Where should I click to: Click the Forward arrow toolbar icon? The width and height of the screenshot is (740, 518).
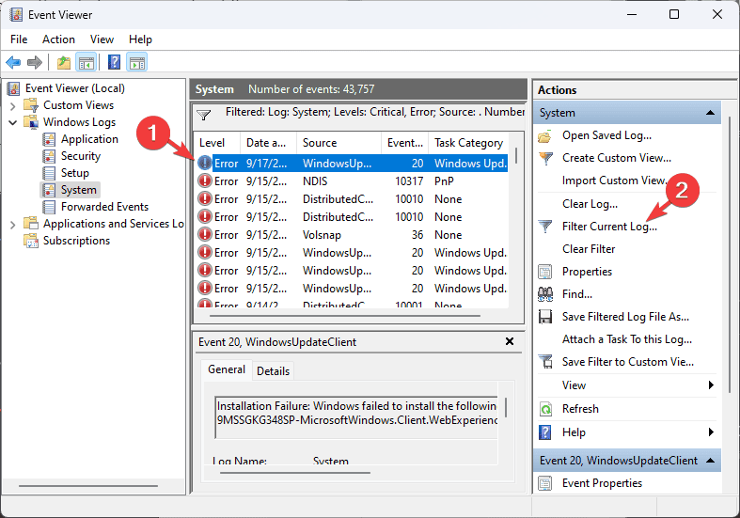pyautogui.click(x=35, y=62)
